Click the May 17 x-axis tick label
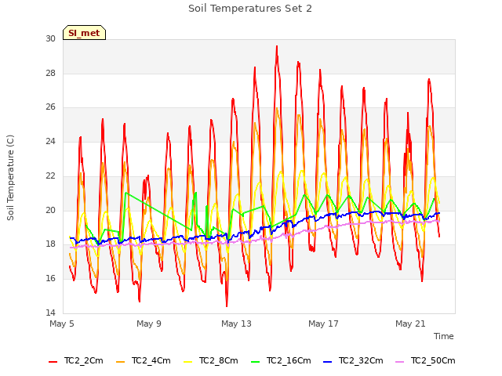This screenshot has width=502, height=376. click(x=323, y=324)
